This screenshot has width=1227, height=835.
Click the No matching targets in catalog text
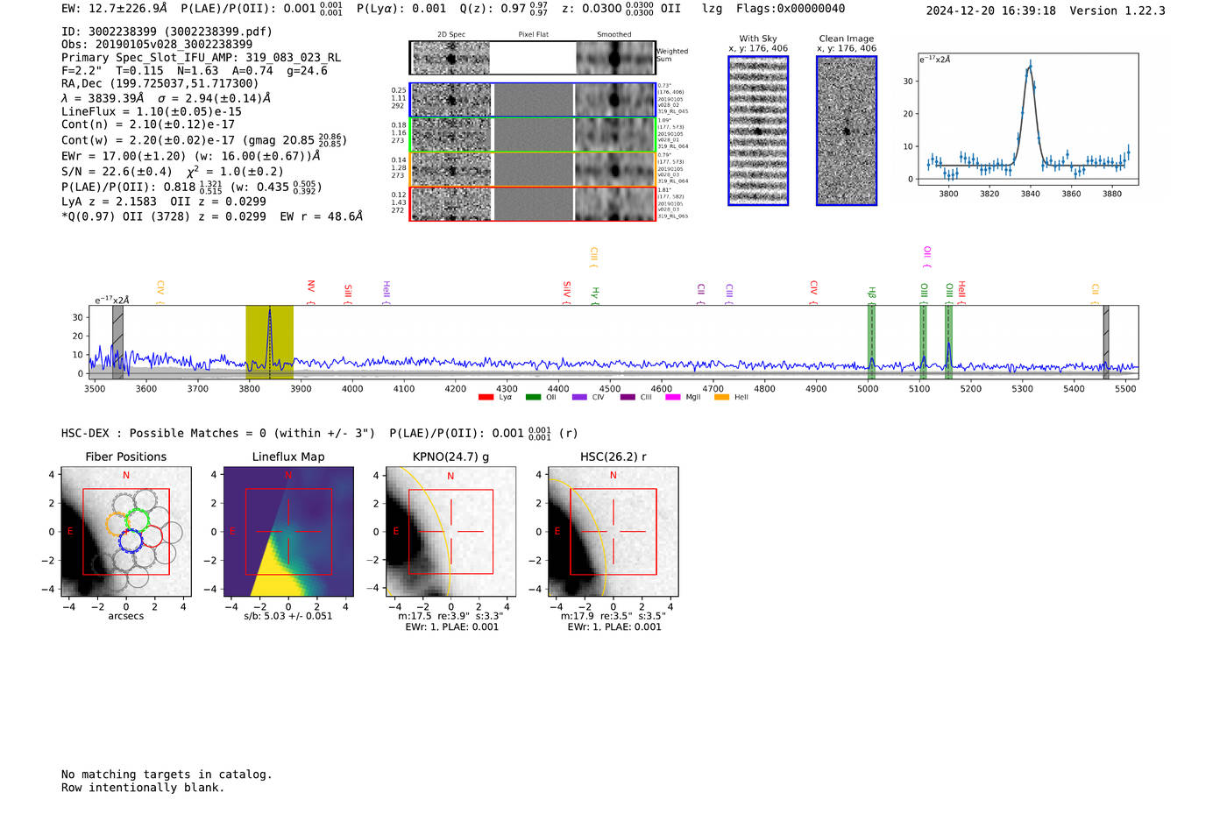pyautogui.click(x=167, y=775)
